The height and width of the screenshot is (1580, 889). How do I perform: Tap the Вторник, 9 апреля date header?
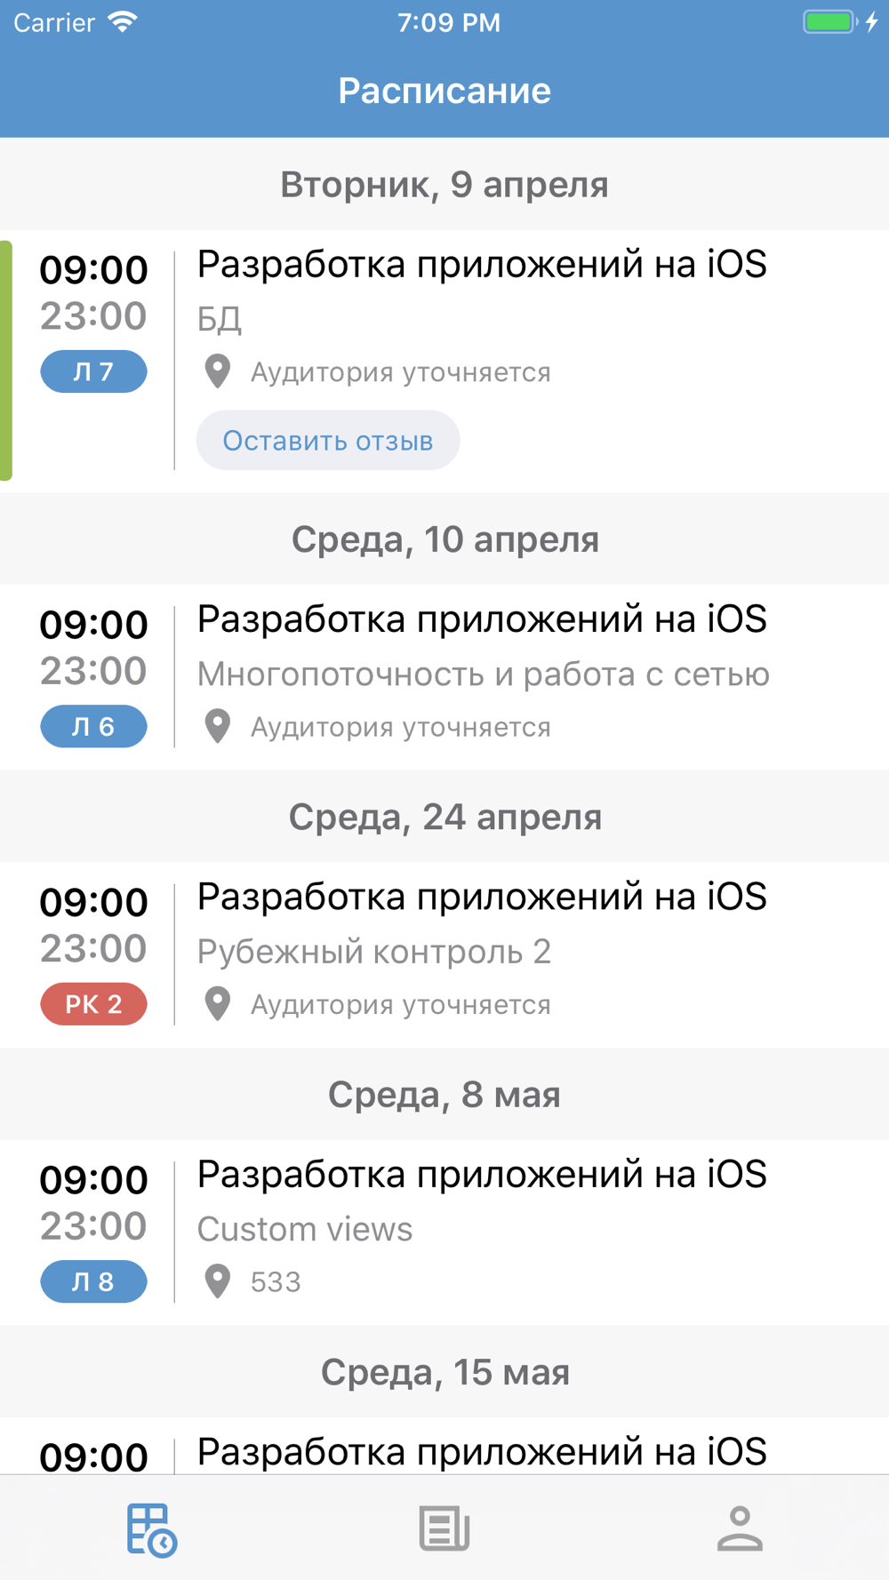tap(444, 184)
